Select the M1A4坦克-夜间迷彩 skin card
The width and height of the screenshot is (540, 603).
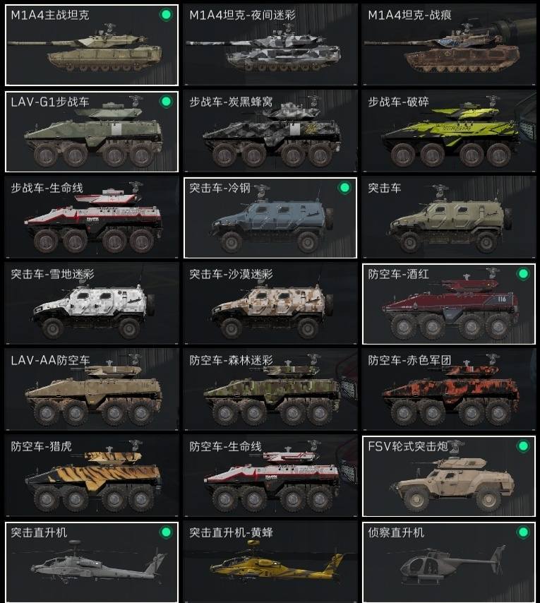click(x=270, y=45)
